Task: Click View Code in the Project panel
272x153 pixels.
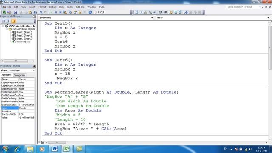Action: (x=3, y=21)
